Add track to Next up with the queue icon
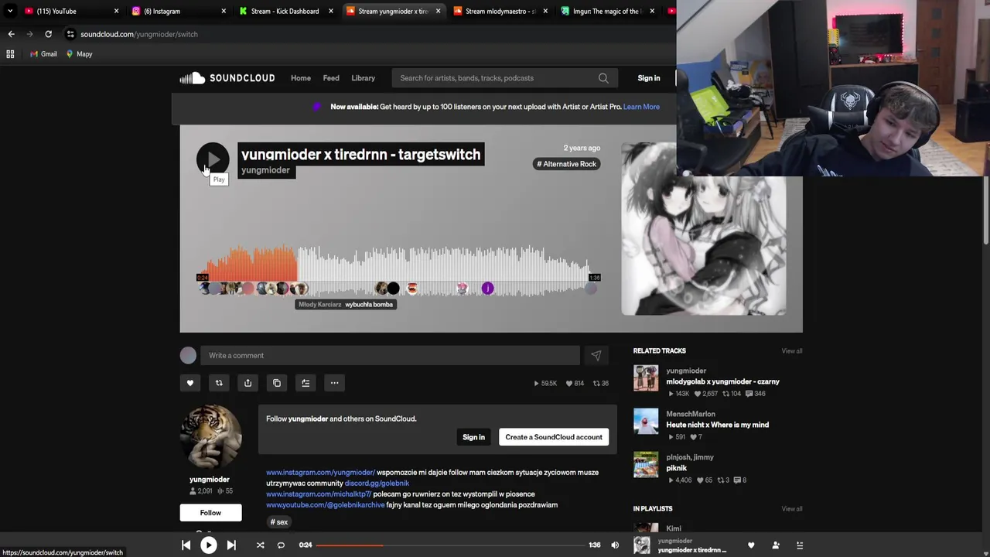 (306, 383)
